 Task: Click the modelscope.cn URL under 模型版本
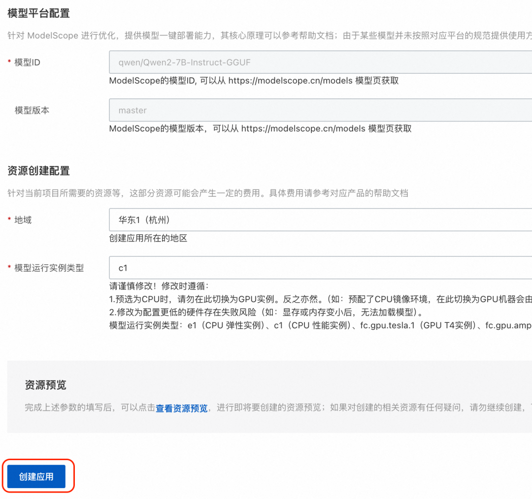[303, 128]
